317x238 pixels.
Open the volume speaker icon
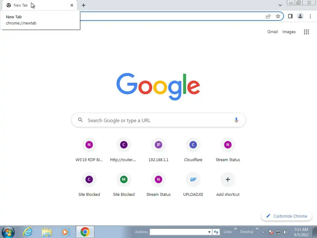click(286, 232)
